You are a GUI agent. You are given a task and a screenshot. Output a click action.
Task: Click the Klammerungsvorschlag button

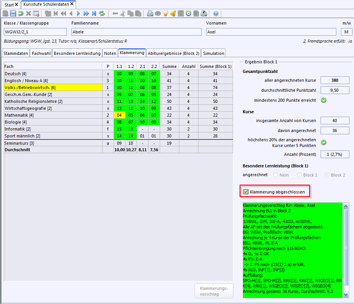click(214, 291)
